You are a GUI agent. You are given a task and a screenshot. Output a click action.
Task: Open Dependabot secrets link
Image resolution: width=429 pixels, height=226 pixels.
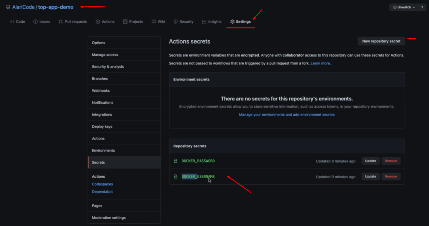click(x=102, y=192)
